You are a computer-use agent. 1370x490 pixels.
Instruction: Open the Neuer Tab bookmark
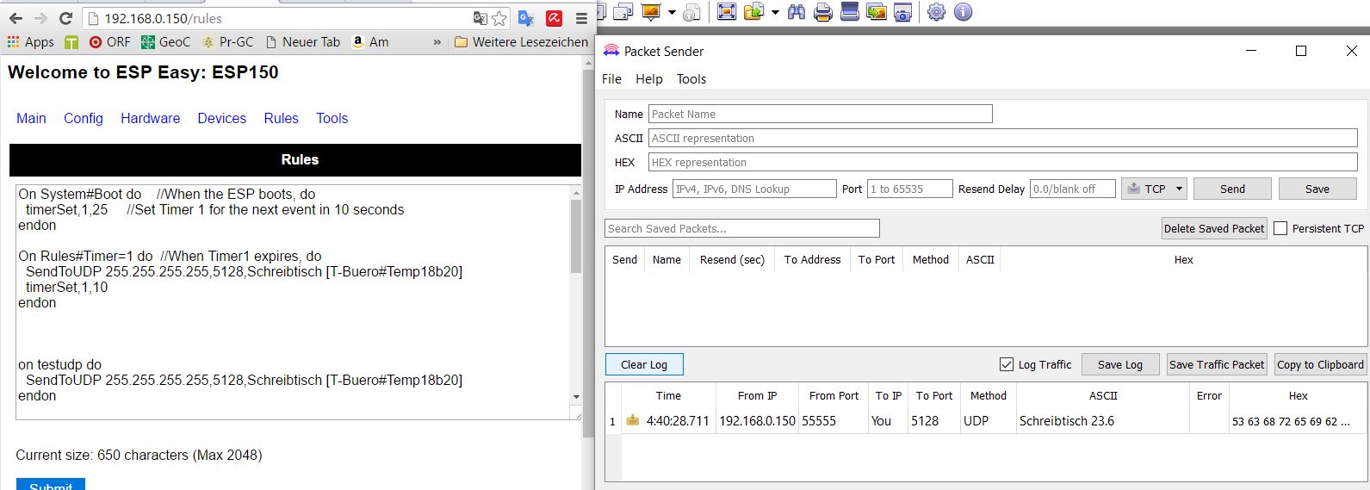(303, 41)
